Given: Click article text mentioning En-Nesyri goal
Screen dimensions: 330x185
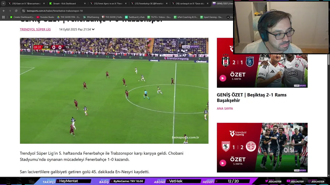Looking at the screenshot, I should [x=85, y=172].
